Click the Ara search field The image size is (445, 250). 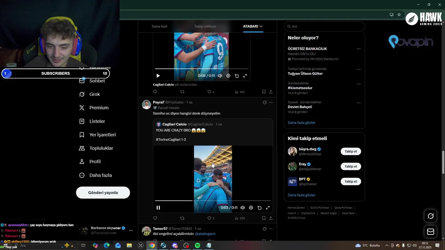(324, 26)
